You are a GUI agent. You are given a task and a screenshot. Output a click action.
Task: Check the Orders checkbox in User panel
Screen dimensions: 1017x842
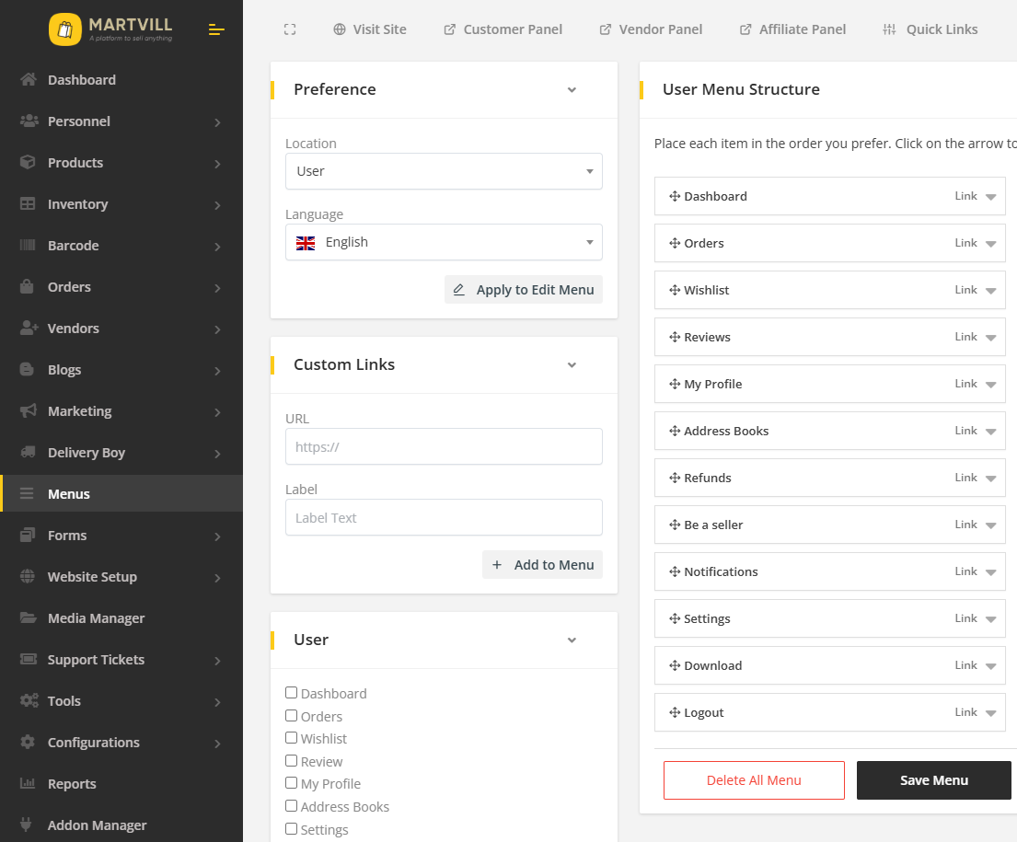292,716
